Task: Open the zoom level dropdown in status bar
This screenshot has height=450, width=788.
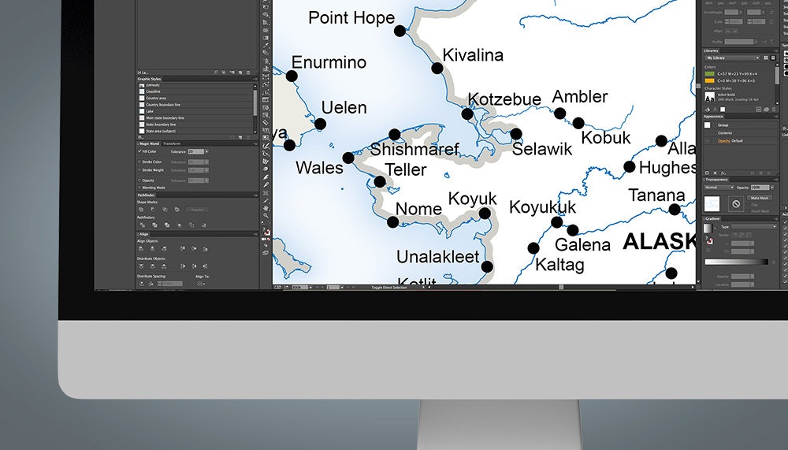Action: [x=310, y=287]
